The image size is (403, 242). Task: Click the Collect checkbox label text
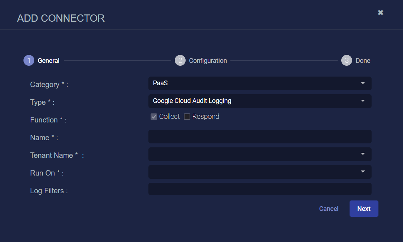[169, 117]
